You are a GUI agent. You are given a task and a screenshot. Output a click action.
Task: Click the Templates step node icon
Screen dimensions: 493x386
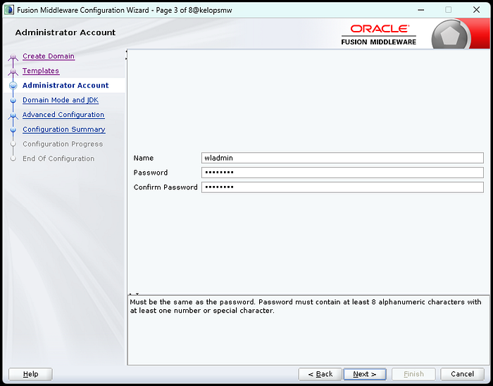pos(13,72)
